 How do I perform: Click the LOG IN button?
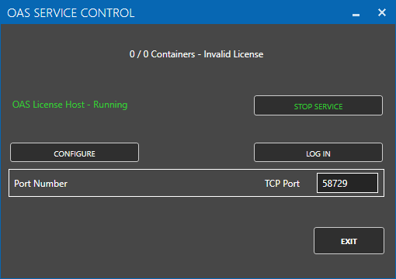pyautogui.click(x=318, y=153)
